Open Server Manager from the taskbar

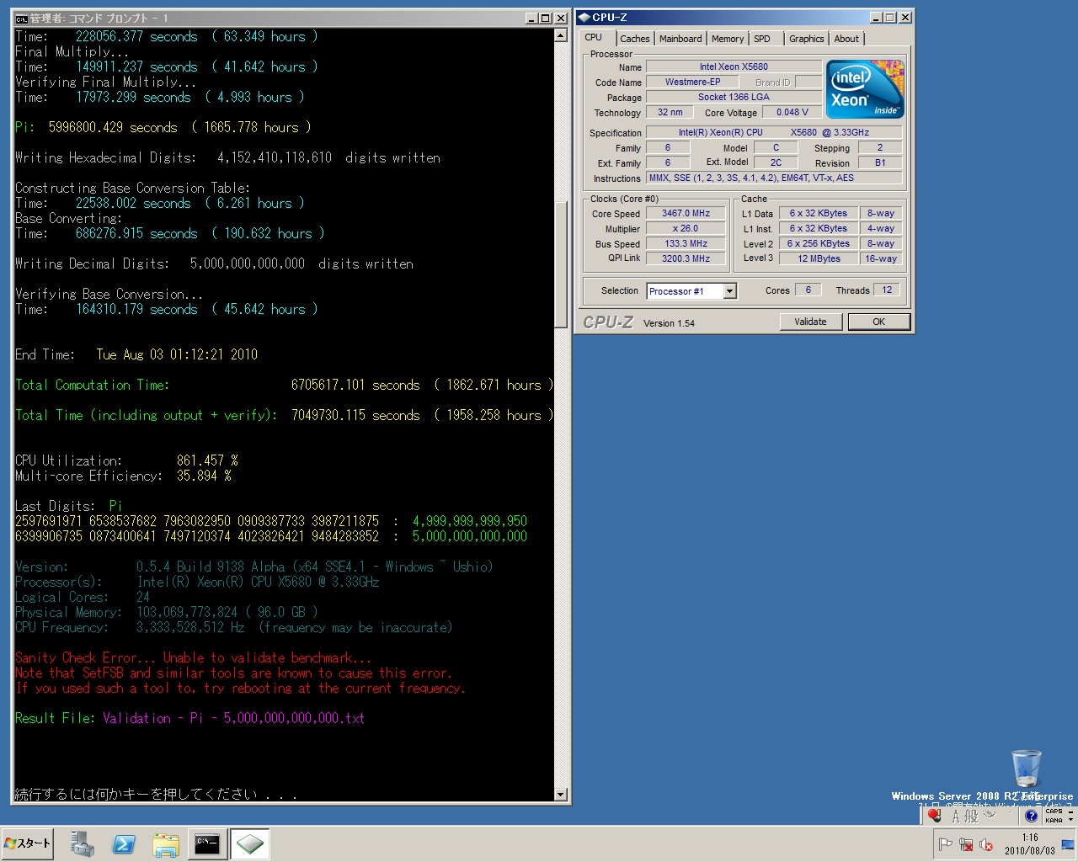click(x=83, y=843)
